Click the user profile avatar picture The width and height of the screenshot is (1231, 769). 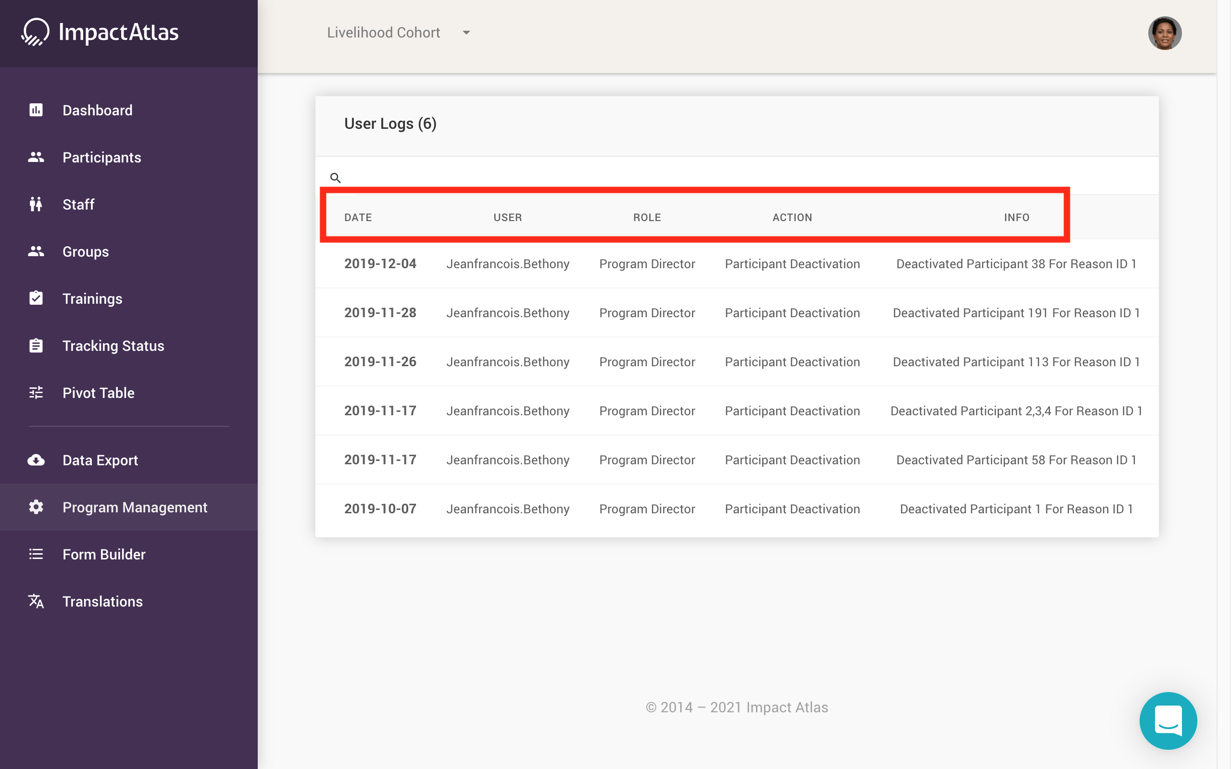[x=1166, y=33]
